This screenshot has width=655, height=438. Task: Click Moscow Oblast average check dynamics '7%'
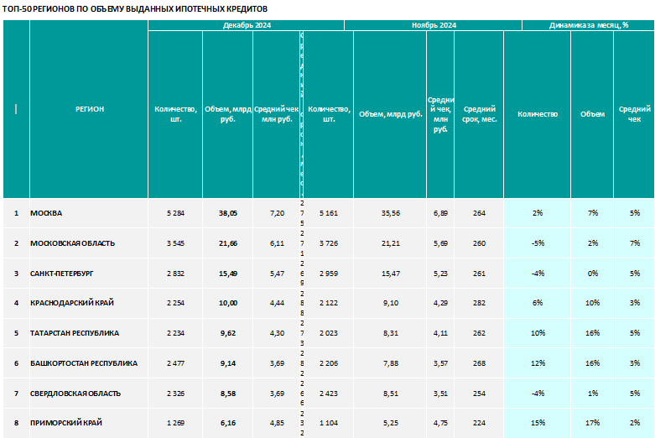tap(635, 243)
